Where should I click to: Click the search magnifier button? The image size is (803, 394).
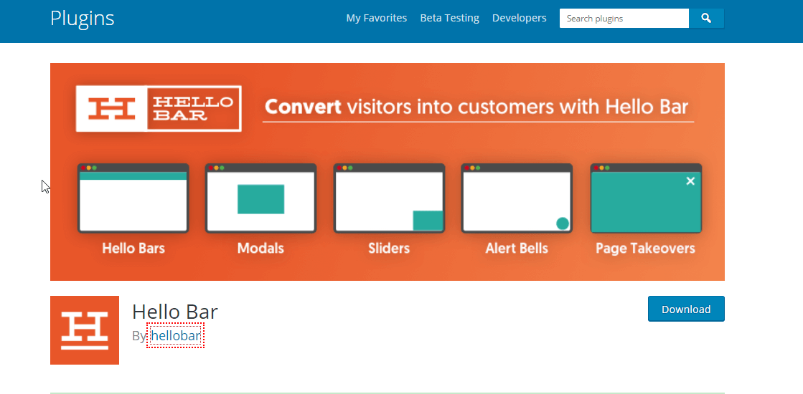point(706,19)
